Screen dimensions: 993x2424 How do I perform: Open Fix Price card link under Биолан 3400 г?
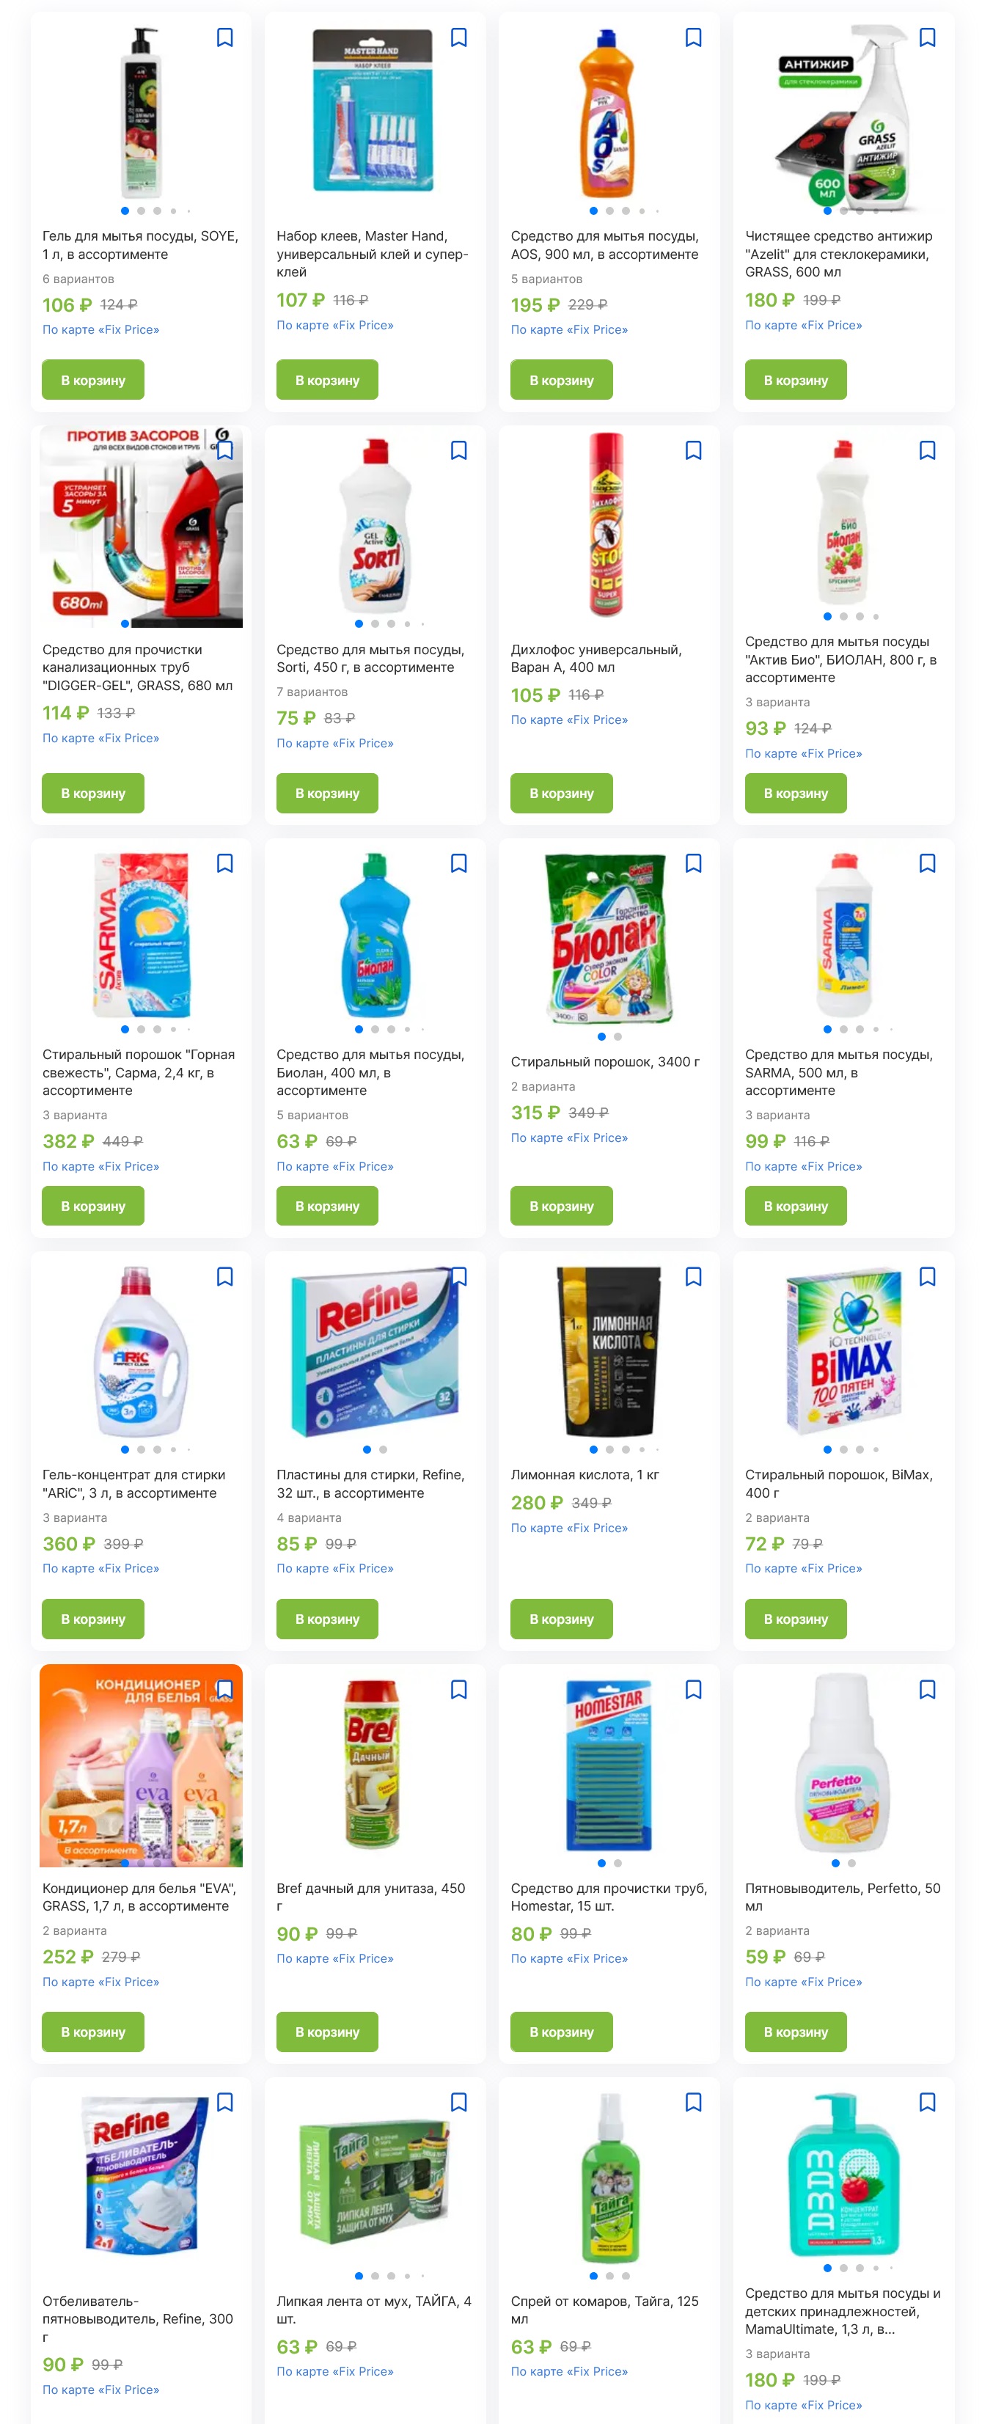point(569,1138)
